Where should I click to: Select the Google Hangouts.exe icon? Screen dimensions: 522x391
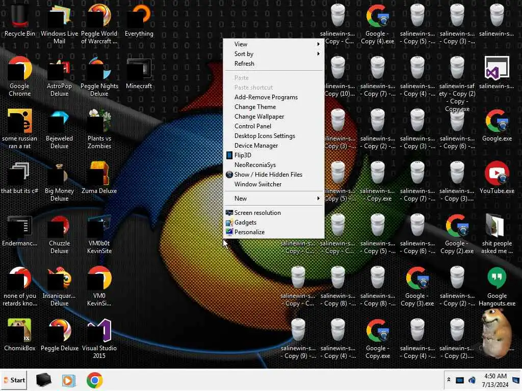(497, 287)
